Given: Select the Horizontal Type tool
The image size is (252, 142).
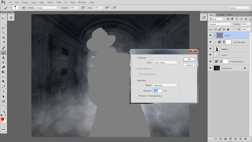Looking at the screenshot, I should 4,92.
